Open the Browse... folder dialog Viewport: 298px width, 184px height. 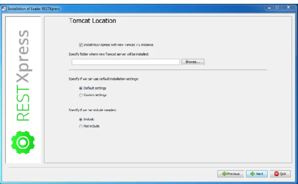click(x=193, y=62)
